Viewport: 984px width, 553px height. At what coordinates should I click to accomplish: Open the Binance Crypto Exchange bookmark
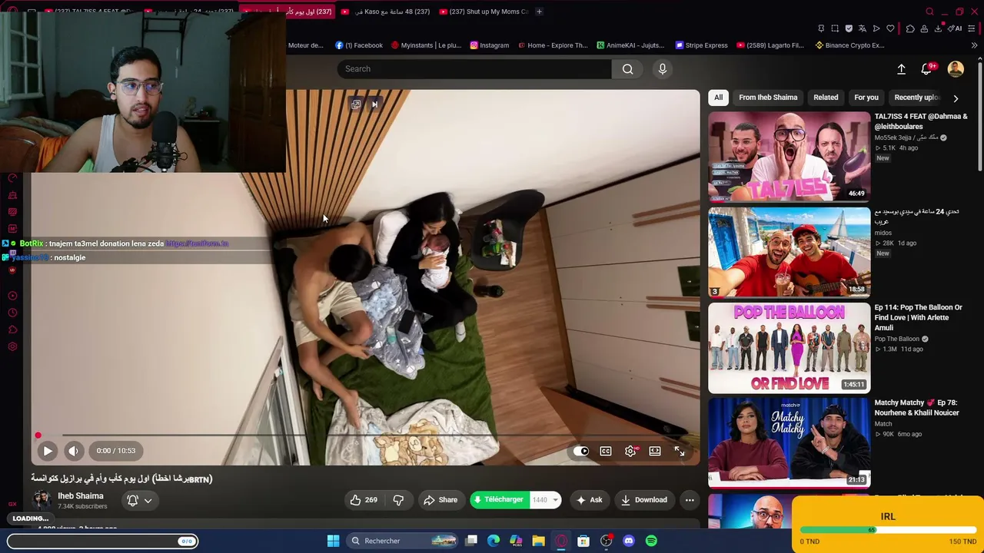[x=849, y=45]
